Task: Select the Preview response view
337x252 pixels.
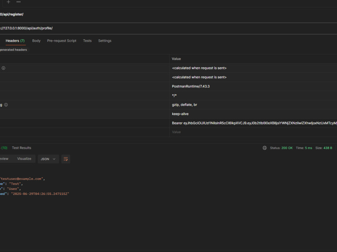Action: click(4, 159)
